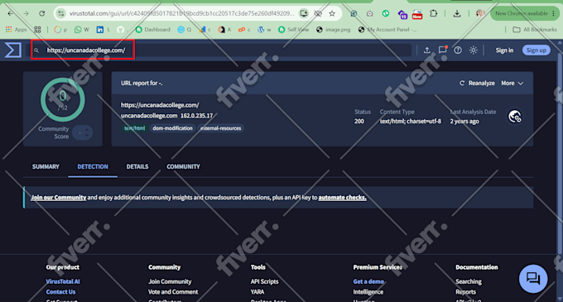Viewport: 563px width, 302px height.
Task: Go back using the browser back arrow
Action: pyautogui.click(x=11, y=13)
